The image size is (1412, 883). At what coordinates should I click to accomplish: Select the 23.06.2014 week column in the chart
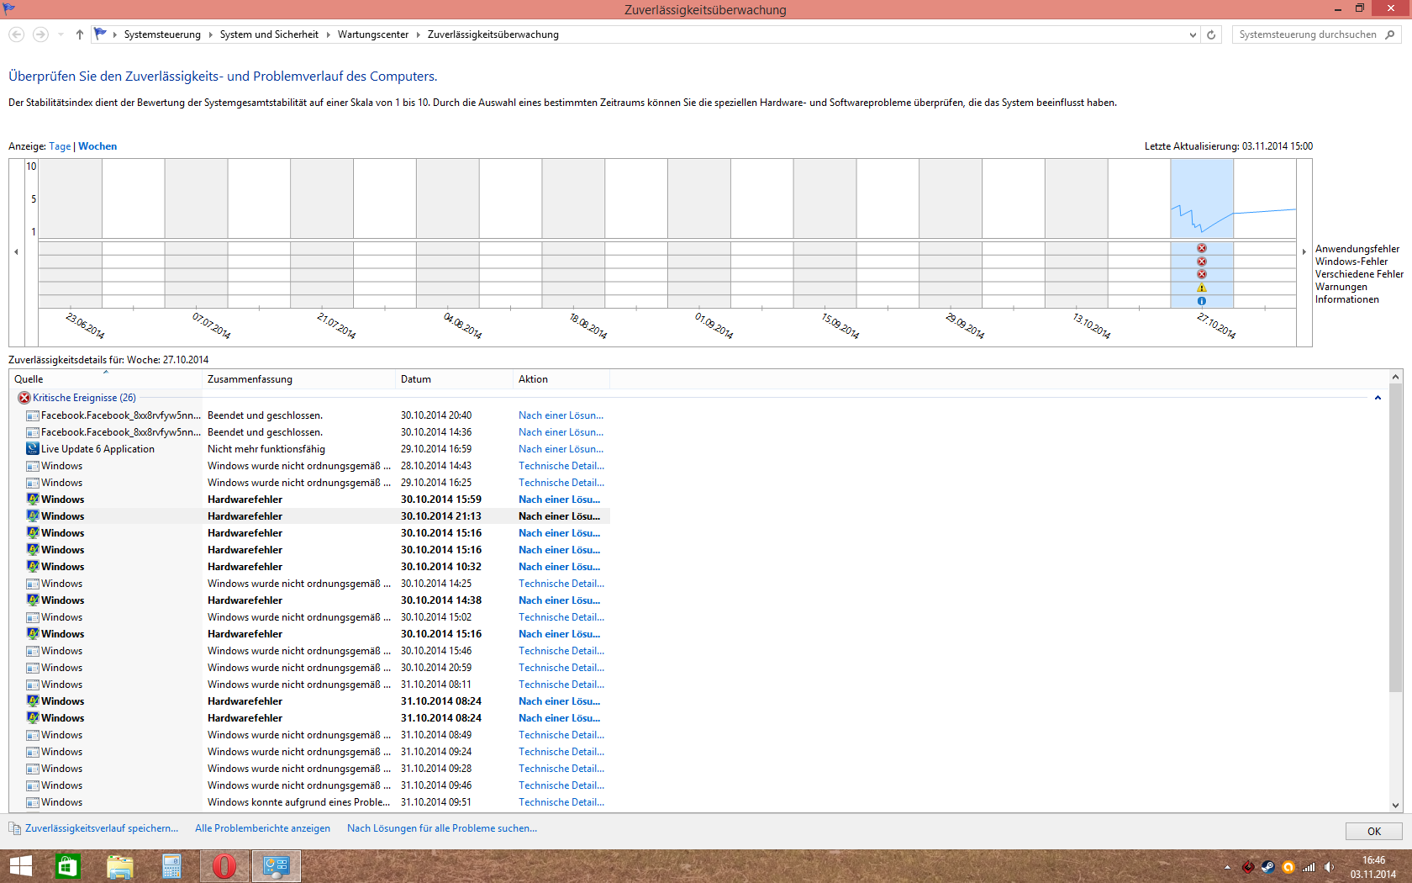[x=70, y=234]
